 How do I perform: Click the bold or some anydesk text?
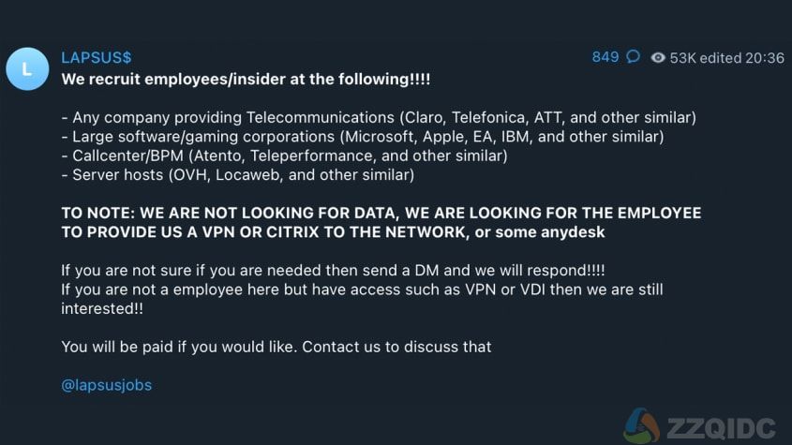tap(540, 232)
